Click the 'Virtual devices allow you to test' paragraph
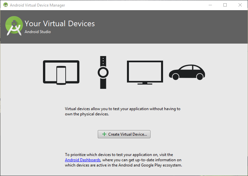Screen dimensions: 248x176 (x=123, y=111)
